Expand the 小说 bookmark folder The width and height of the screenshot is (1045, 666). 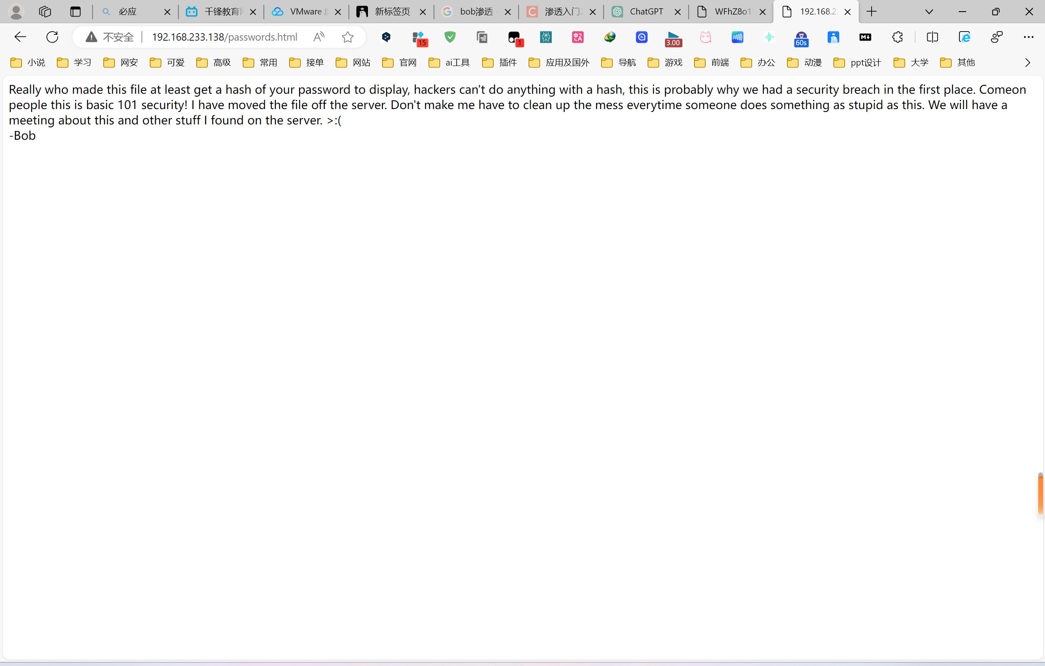(27, 63)
